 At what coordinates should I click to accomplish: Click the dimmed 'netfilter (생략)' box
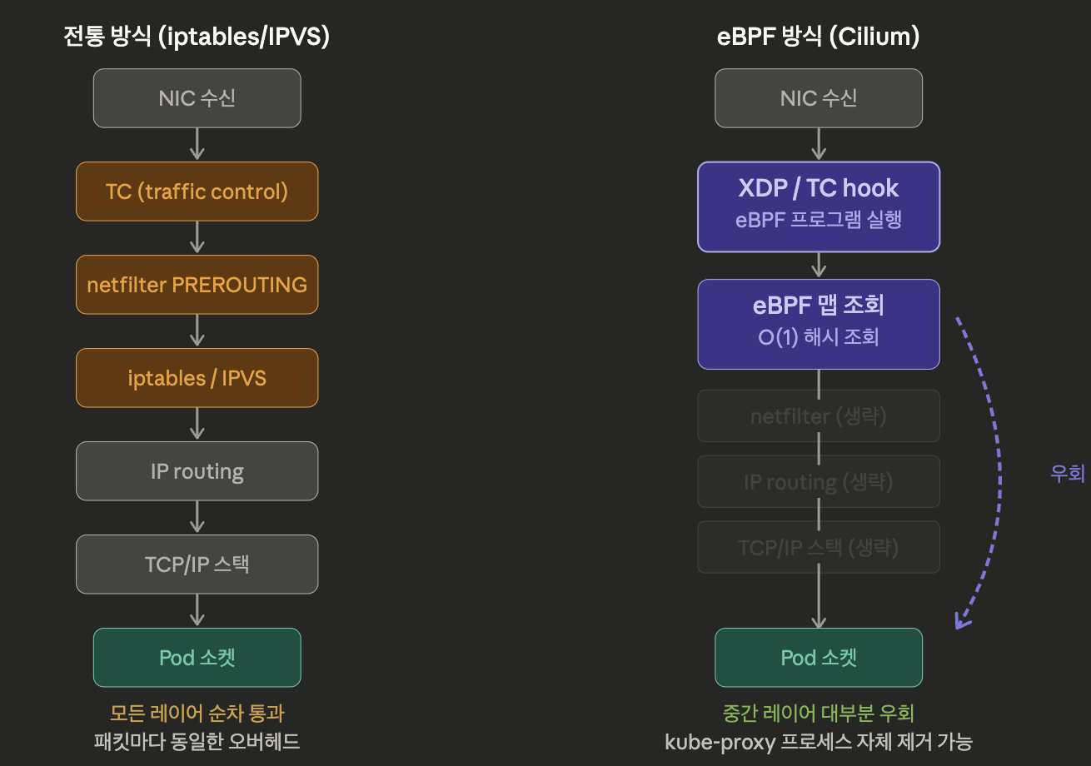coord(819,416)
